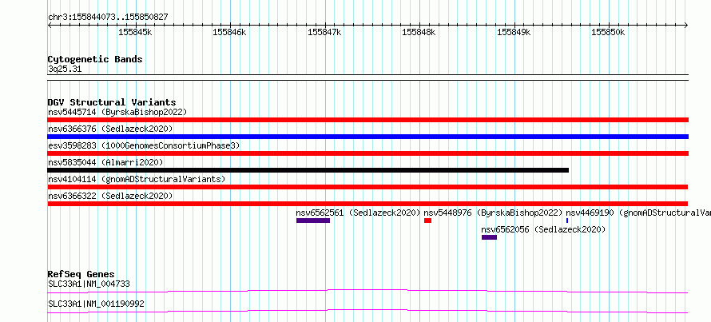Click the 155846k ruler position

coord(230,32)
